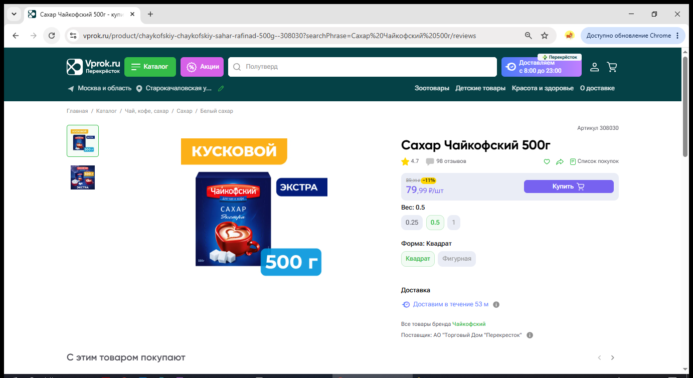
Task: Open the tab search dropdown arrow
Action: pyautogui.click(x=13, y=14)
